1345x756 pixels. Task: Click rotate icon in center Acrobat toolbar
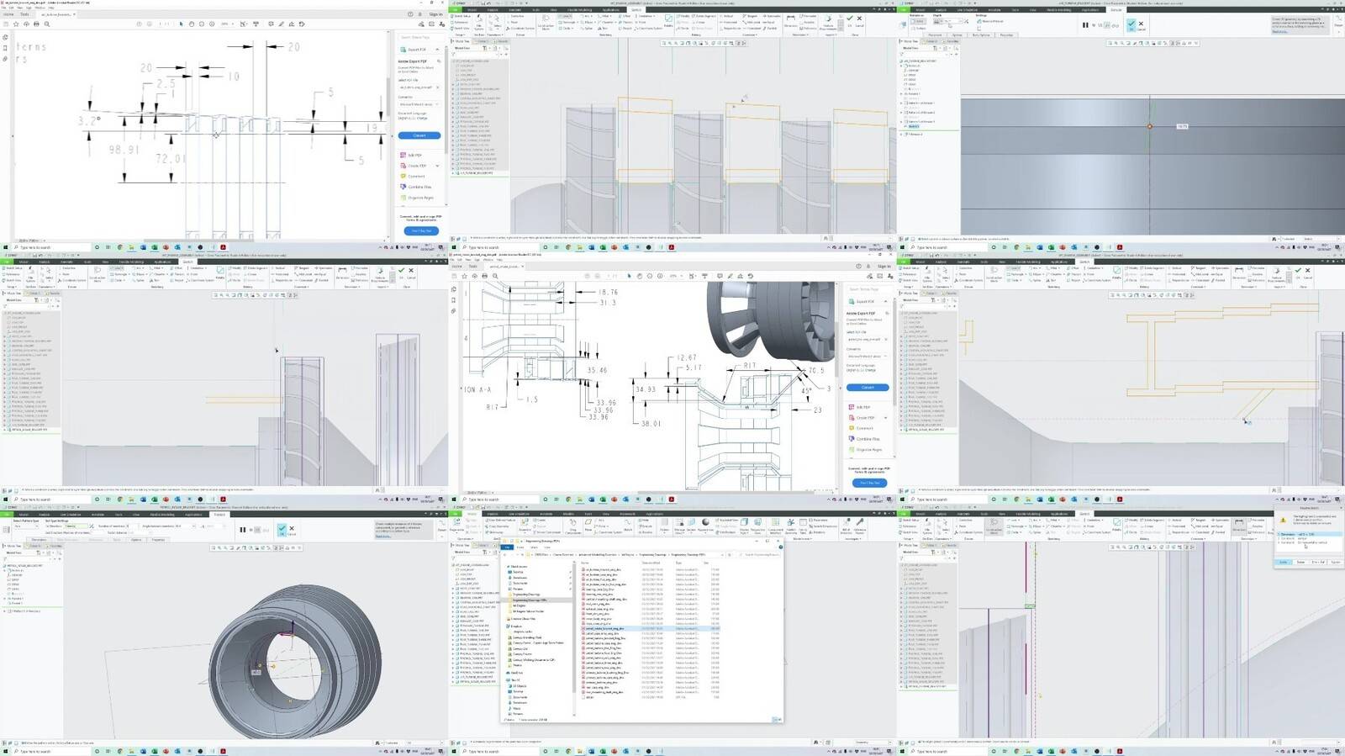(750, 276)
